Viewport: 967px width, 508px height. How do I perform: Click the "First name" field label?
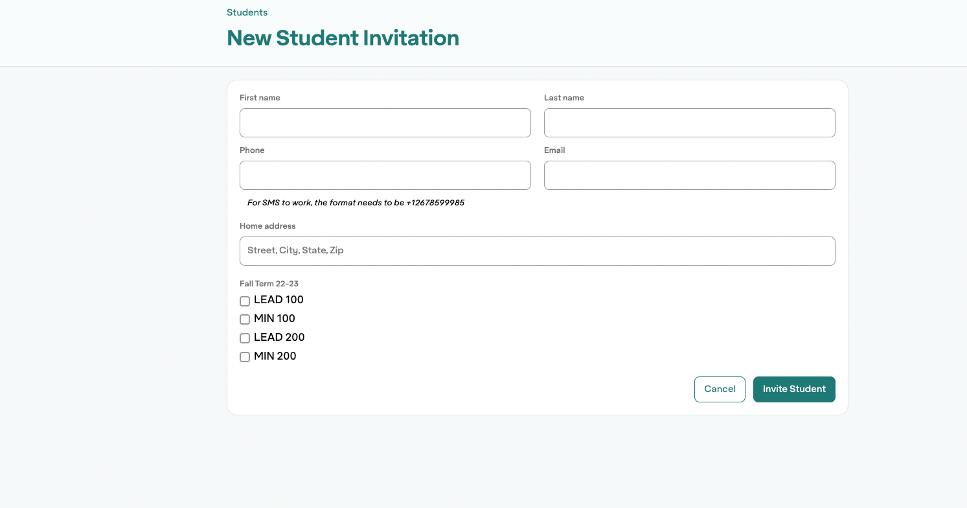point(260,98)
